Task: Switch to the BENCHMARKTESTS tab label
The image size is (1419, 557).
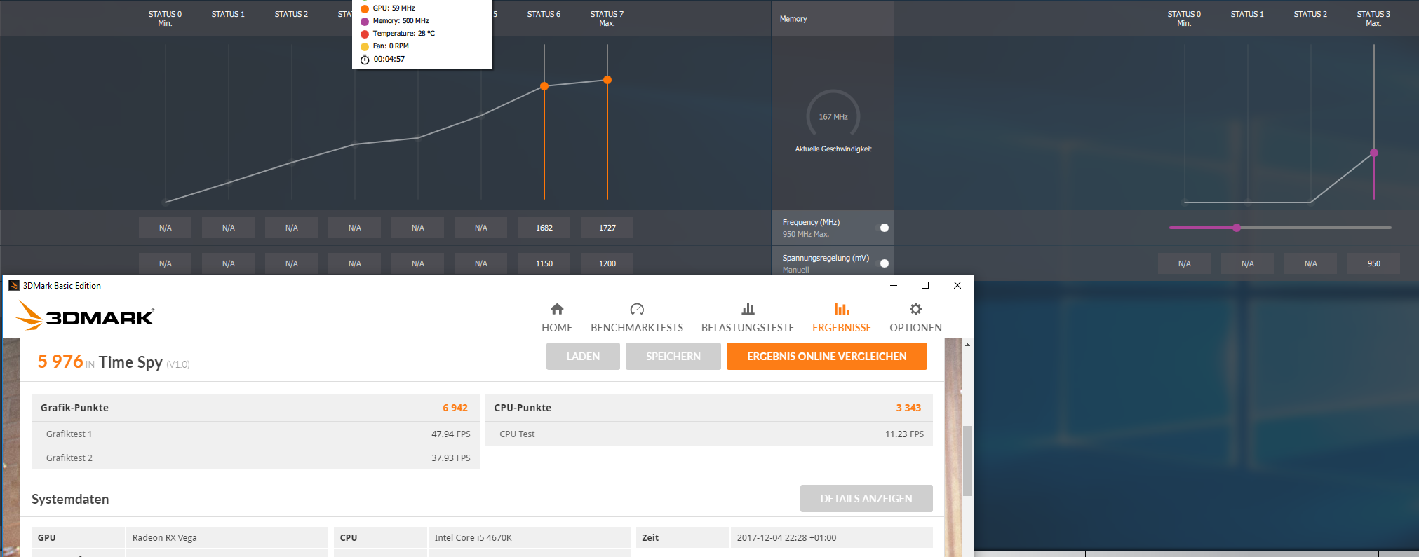Action: (637, 328)
